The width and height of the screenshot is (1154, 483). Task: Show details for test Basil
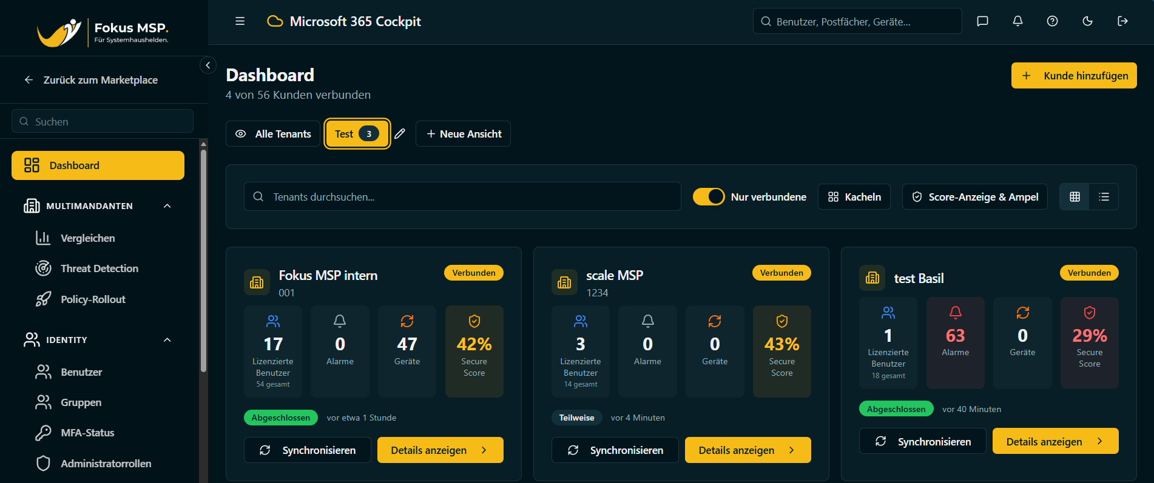[x=1056, y=441]
